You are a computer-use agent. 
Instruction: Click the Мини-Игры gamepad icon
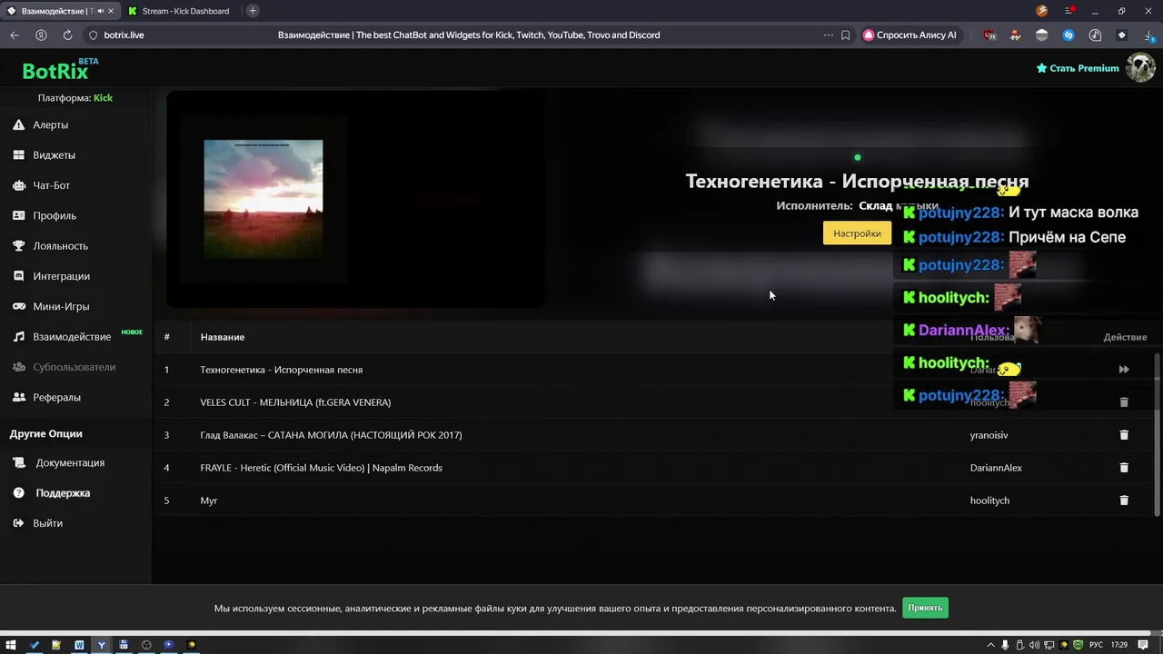[18, 306]
